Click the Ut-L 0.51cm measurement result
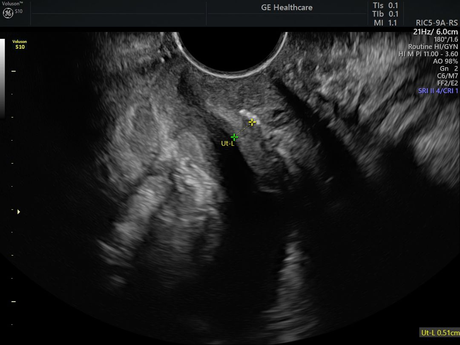The height and width of the screenshot is (345, 460). (x=440, y=333)
